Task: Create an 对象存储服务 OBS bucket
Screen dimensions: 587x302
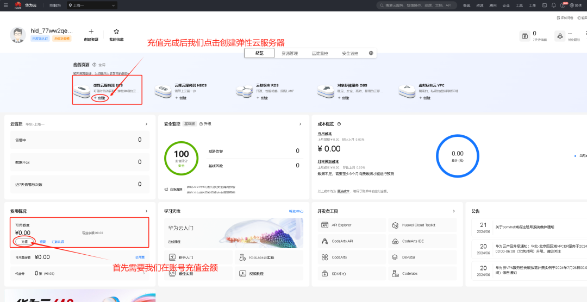Action: click(x=344, y=98)
